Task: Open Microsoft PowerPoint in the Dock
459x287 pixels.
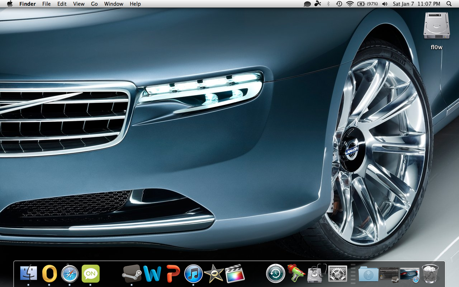Action: (x=173, y=274)
